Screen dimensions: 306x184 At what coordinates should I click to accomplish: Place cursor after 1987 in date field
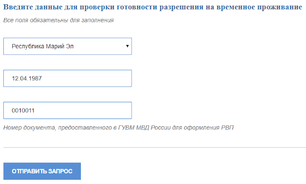click(x=42, y=78)
